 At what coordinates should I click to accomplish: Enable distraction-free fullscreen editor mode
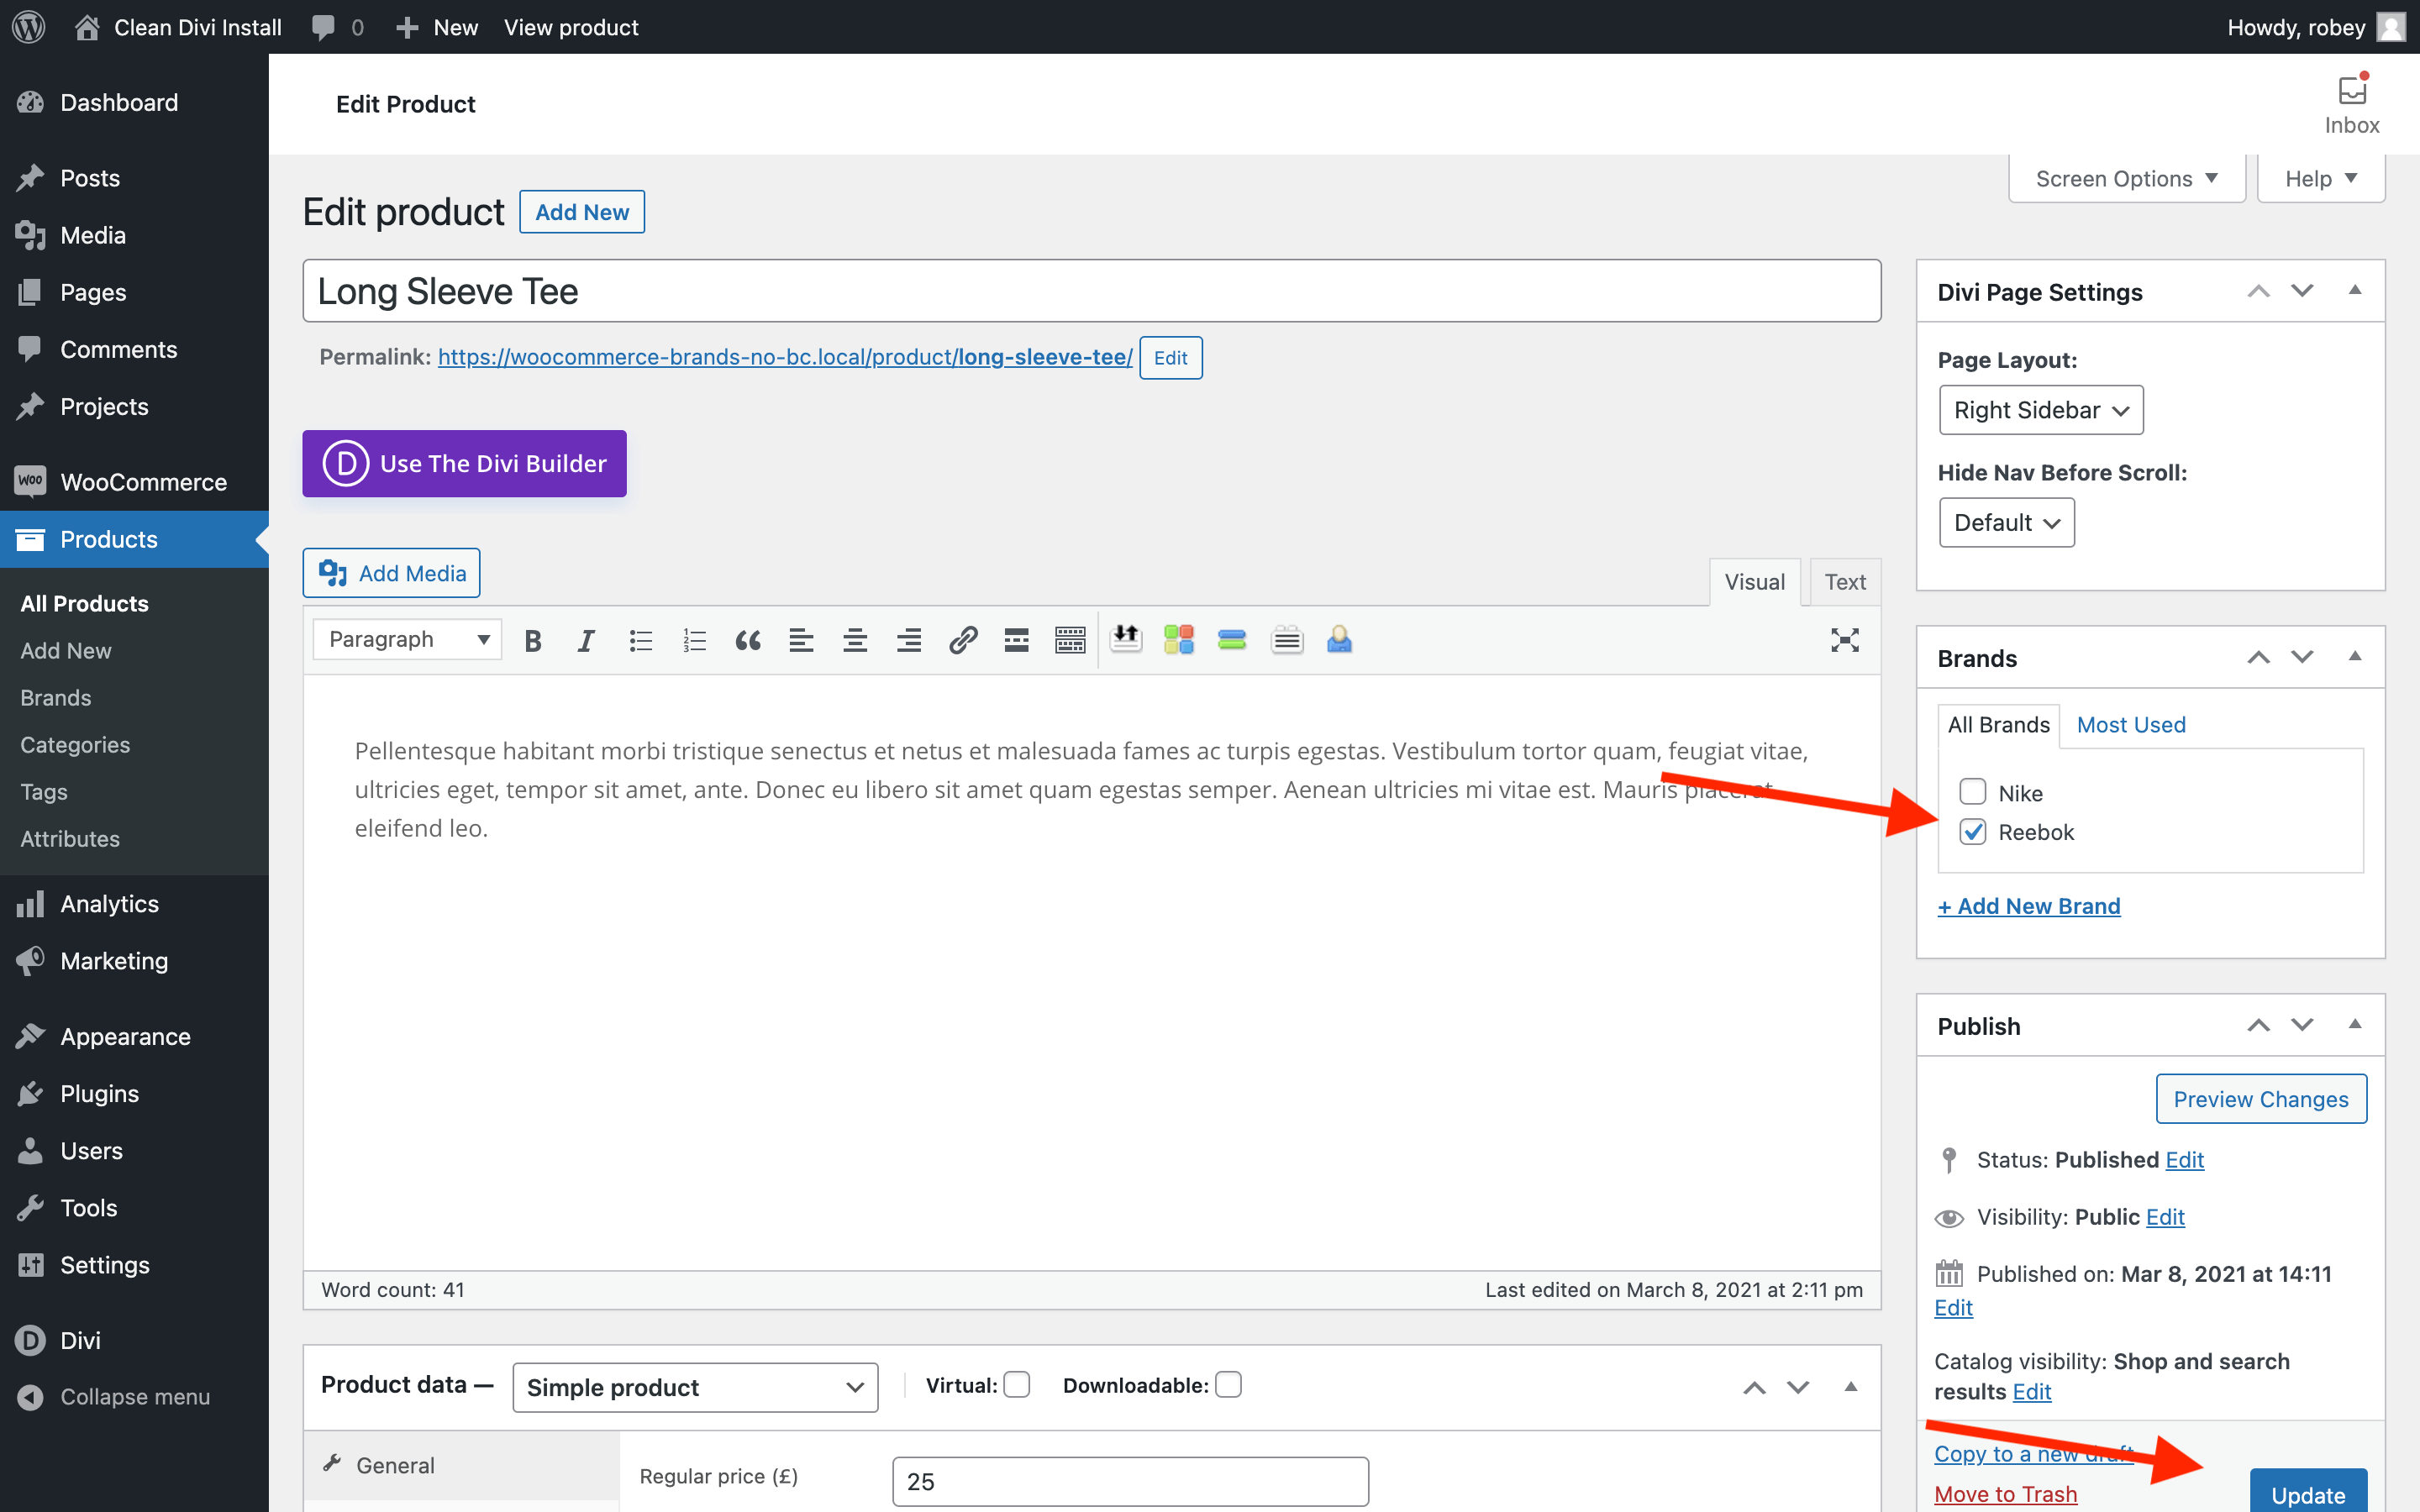tap(1844, 640)
